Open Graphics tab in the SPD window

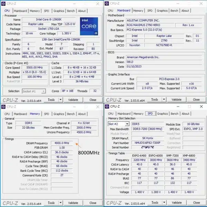(162, 114)
